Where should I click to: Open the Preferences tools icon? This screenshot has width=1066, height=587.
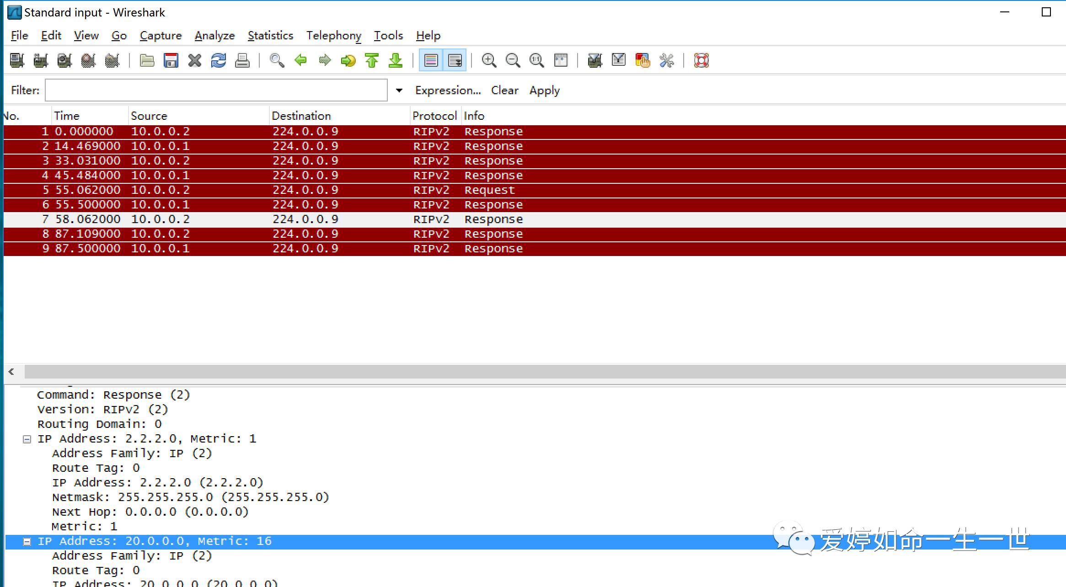[x=666, y=60]
